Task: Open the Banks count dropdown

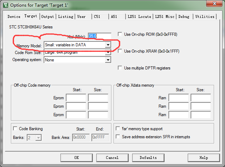Action: point(38,138)
